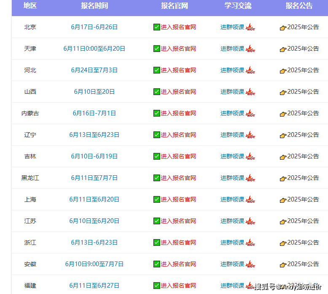Open 进群领课 link for 黑龙江

point(232,178)
